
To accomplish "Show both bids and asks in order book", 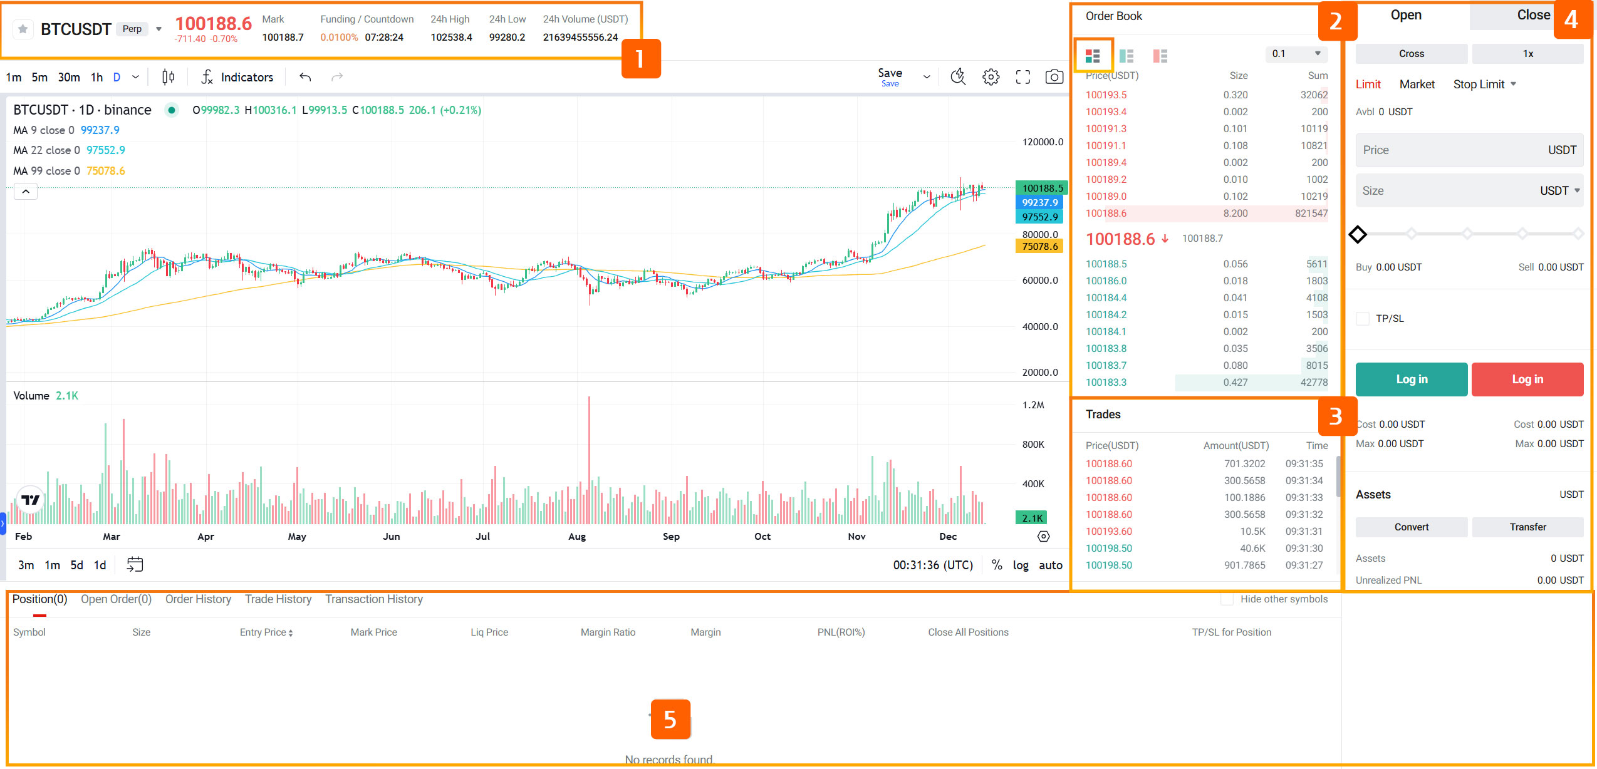I will point(1093,56).
